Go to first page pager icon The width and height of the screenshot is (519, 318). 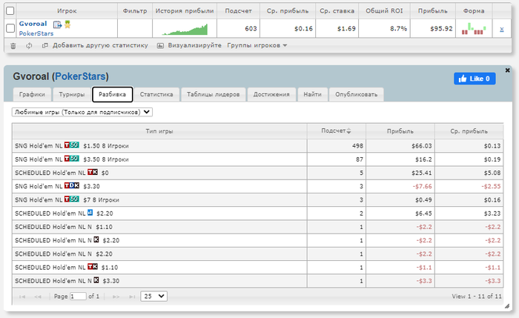pos(22,297)
